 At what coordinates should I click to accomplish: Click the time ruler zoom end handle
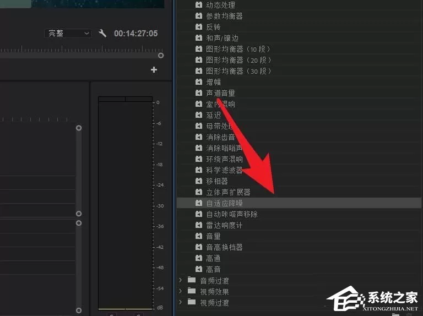(161, 56)
